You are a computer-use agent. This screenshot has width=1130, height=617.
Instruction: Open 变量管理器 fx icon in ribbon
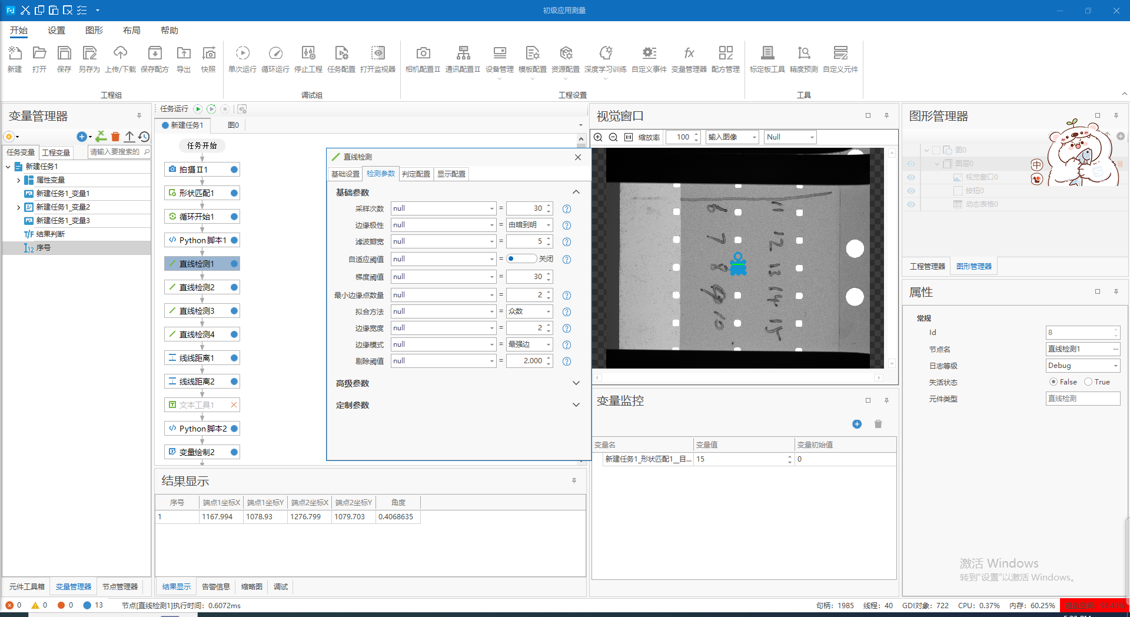click(x=689, y=59)
